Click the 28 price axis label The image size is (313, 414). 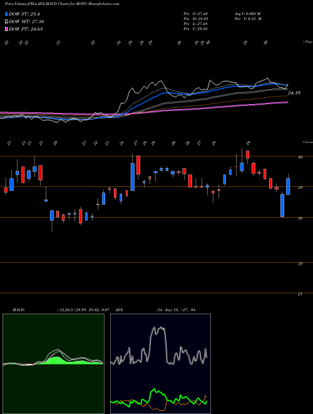tap(300, 188)
